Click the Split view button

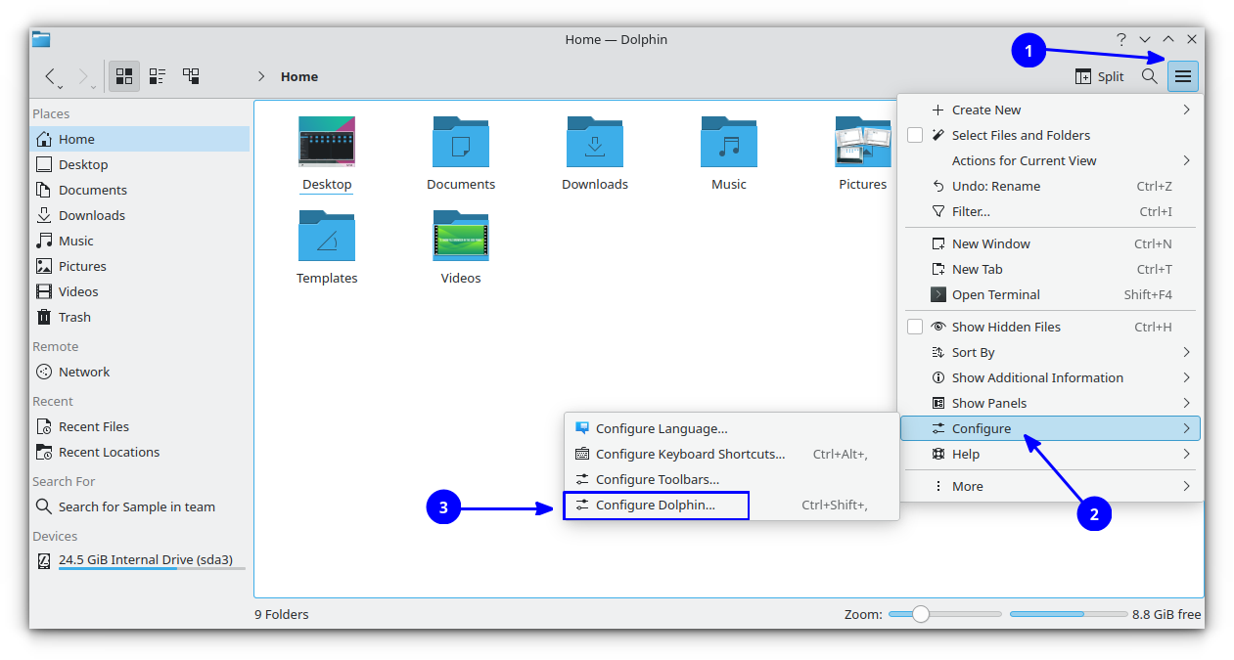pyautogui.click(x=1098, y=75)
